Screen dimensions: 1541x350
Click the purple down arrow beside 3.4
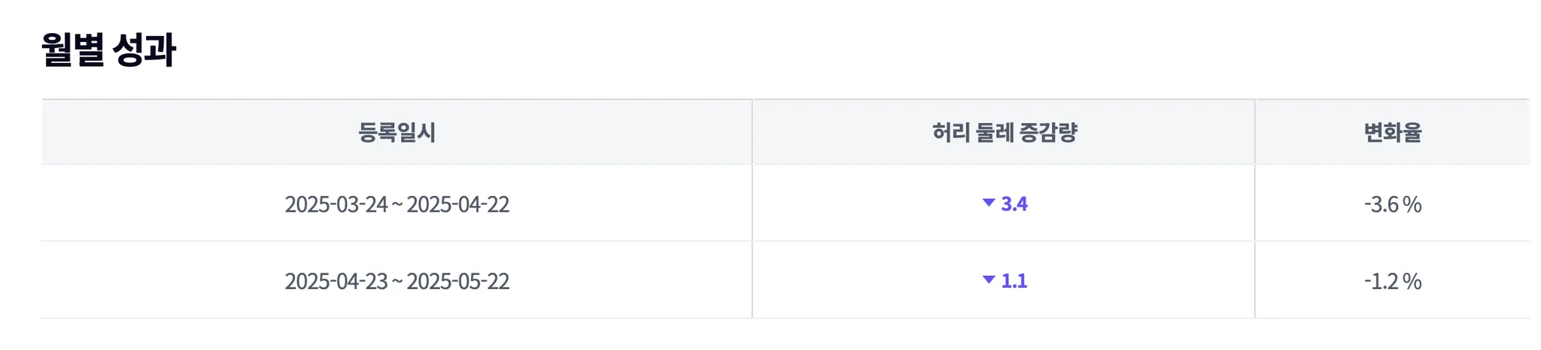(989, 203)
